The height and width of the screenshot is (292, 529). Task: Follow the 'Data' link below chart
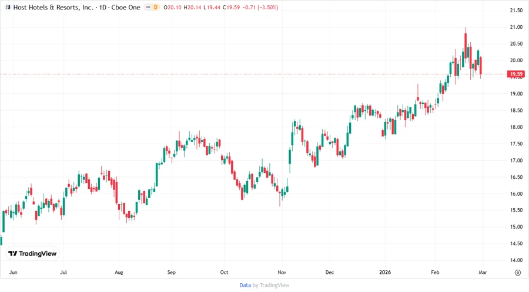[245, 285]
